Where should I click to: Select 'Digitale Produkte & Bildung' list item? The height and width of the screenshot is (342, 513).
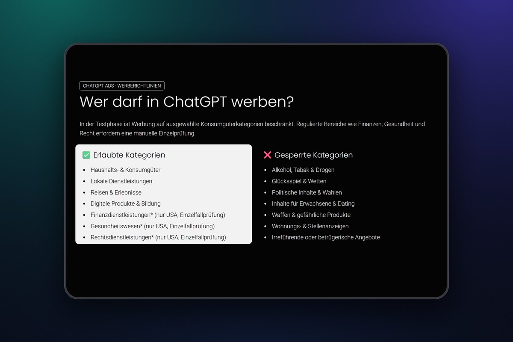click(x=126, y=203)
